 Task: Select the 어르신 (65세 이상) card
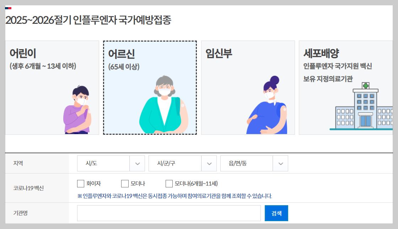point(150,87)
